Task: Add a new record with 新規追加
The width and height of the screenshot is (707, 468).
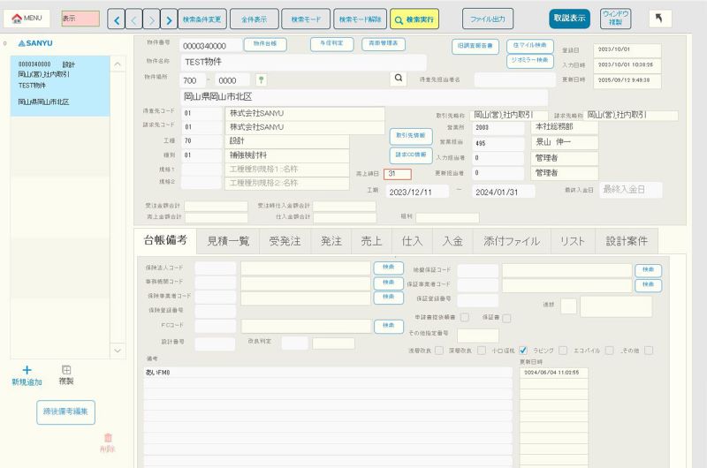Action: pyautogui.click(x=26, y=375)
